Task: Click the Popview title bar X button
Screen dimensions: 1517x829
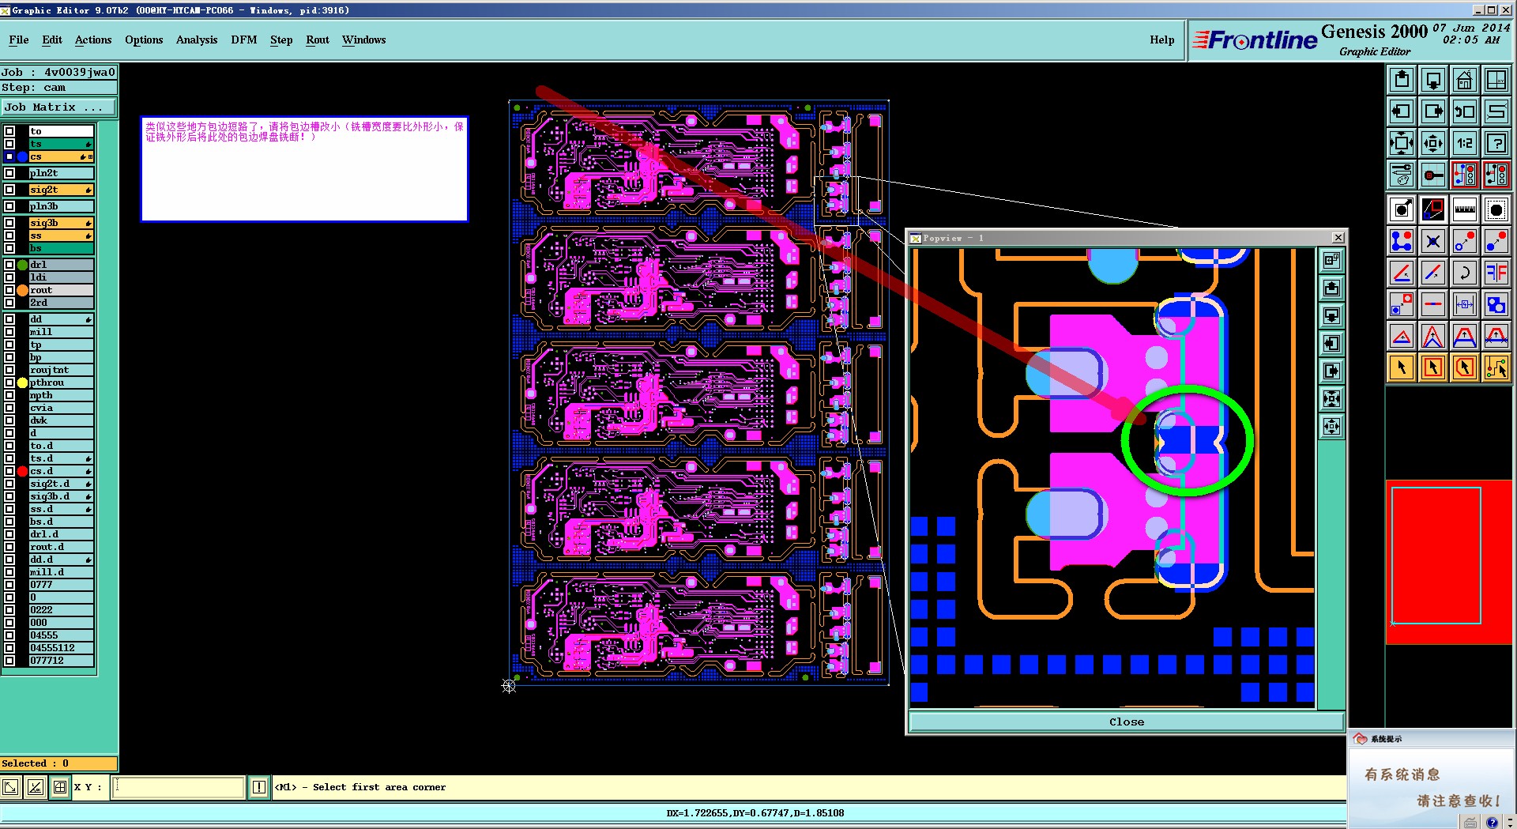Action: (1338, 238)
